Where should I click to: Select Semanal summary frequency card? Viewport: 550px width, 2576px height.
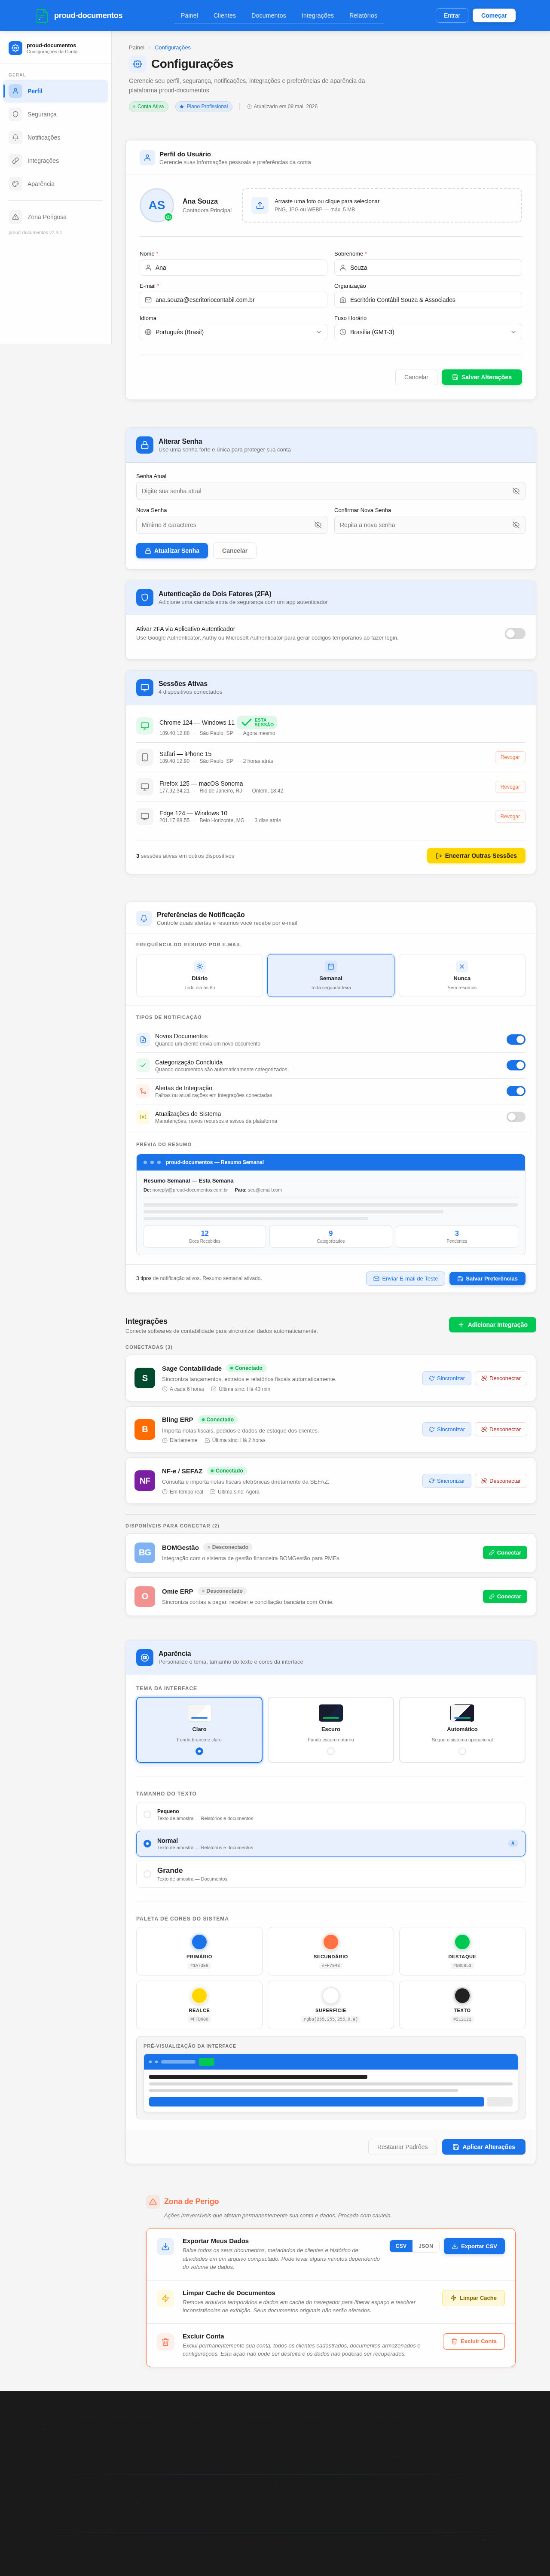click(331, 975)
